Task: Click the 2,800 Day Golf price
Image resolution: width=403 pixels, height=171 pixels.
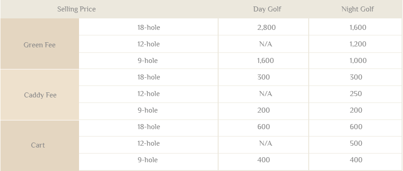Action: 266,27
